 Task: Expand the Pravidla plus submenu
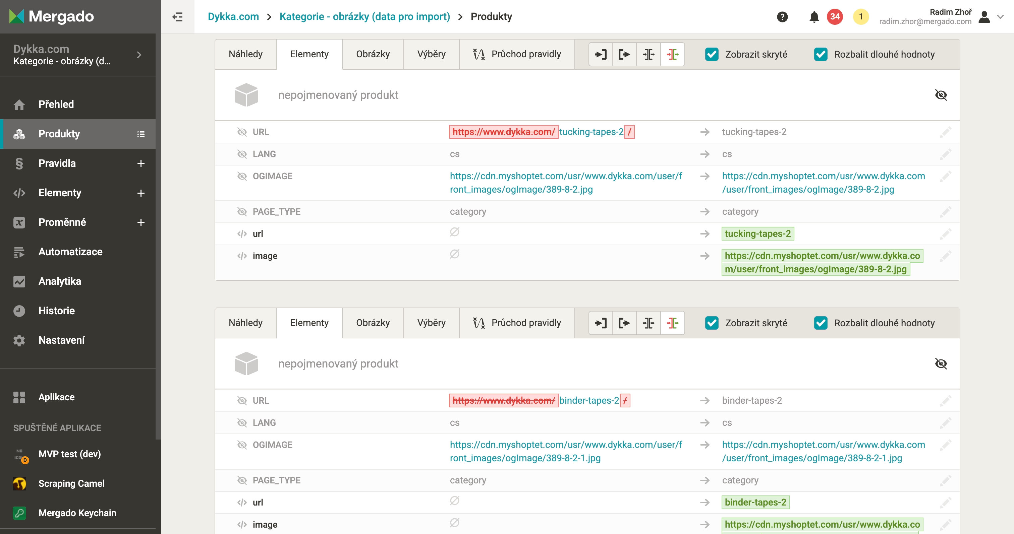point(141,163)
